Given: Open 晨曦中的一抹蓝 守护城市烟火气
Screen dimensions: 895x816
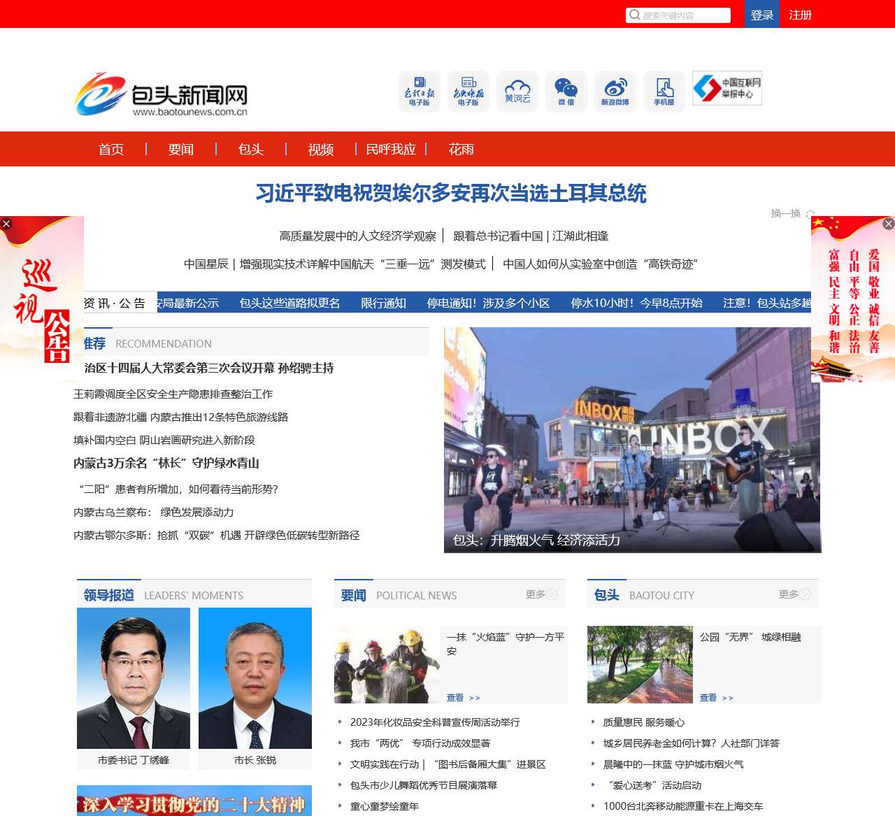Looking at the screenshot, I should click(x=673, y=764).
